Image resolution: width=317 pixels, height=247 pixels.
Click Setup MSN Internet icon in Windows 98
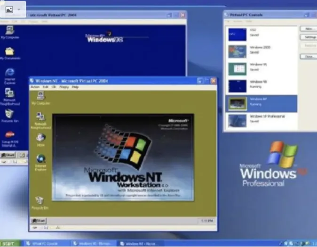tap(10, 139)
